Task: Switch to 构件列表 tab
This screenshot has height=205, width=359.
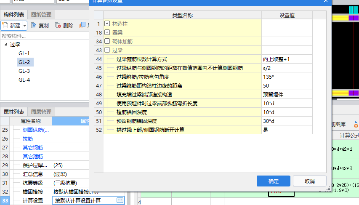Action: tap(14, 15)
